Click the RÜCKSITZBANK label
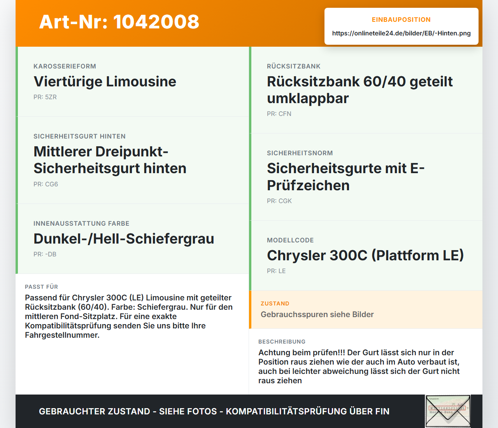 (294, 67)
